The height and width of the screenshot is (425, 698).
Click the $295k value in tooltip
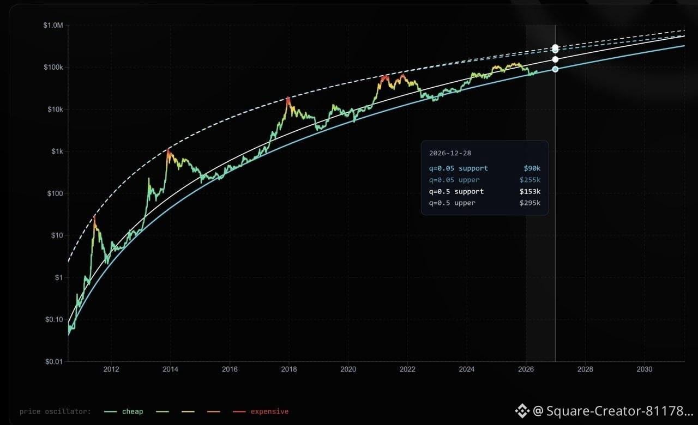pos(529,203)
